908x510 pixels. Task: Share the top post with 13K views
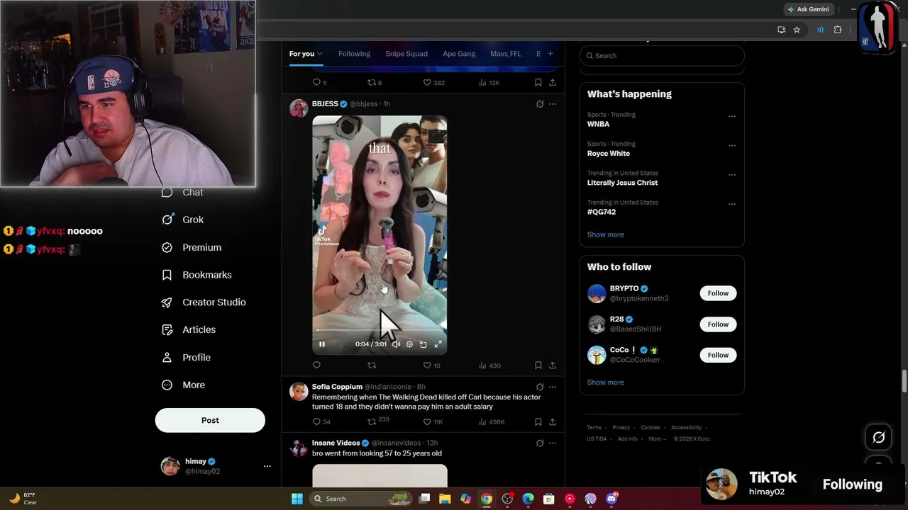[553, 83]
